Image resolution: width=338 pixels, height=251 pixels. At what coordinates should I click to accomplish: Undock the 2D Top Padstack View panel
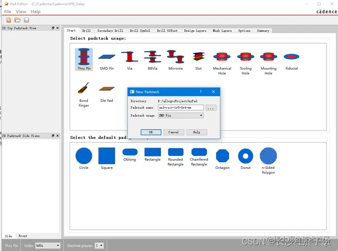[53, 28]
